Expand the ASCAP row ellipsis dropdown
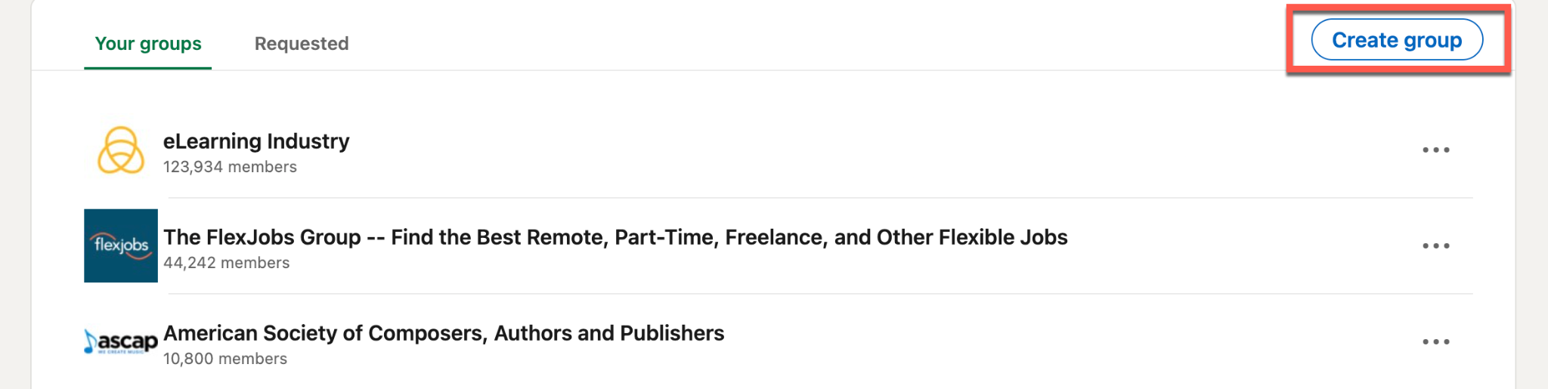The image size is (1548, 389). tap(1435, 342)
